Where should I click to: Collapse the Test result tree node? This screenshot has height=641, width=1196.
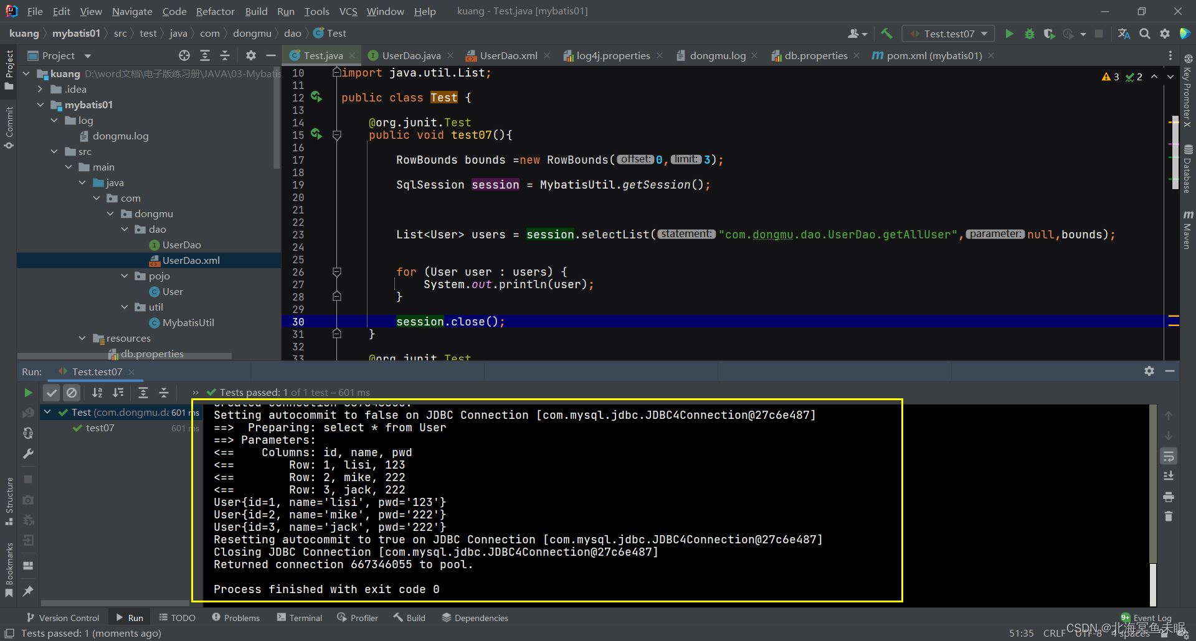47,412
